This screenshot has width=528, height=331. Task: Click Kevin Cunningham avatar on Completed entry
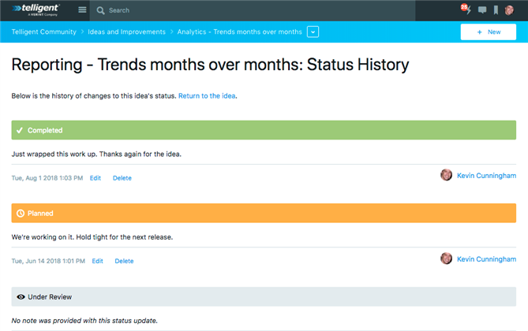point(446,175)
